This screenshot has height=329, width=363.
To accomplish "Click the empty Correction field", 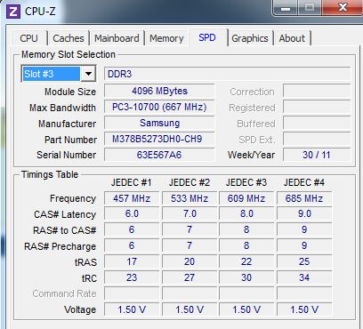I will 317,91.
